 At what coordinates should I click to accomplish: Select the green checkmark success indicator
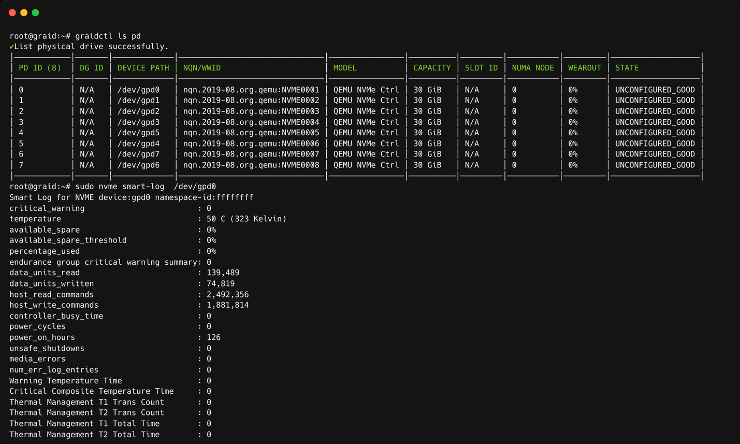click(x=12, y=46)
